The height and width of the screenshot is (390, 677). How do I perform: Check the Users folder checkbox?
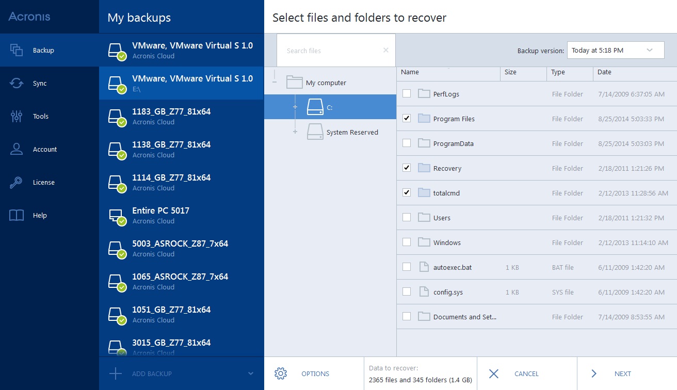pos(407,217)
